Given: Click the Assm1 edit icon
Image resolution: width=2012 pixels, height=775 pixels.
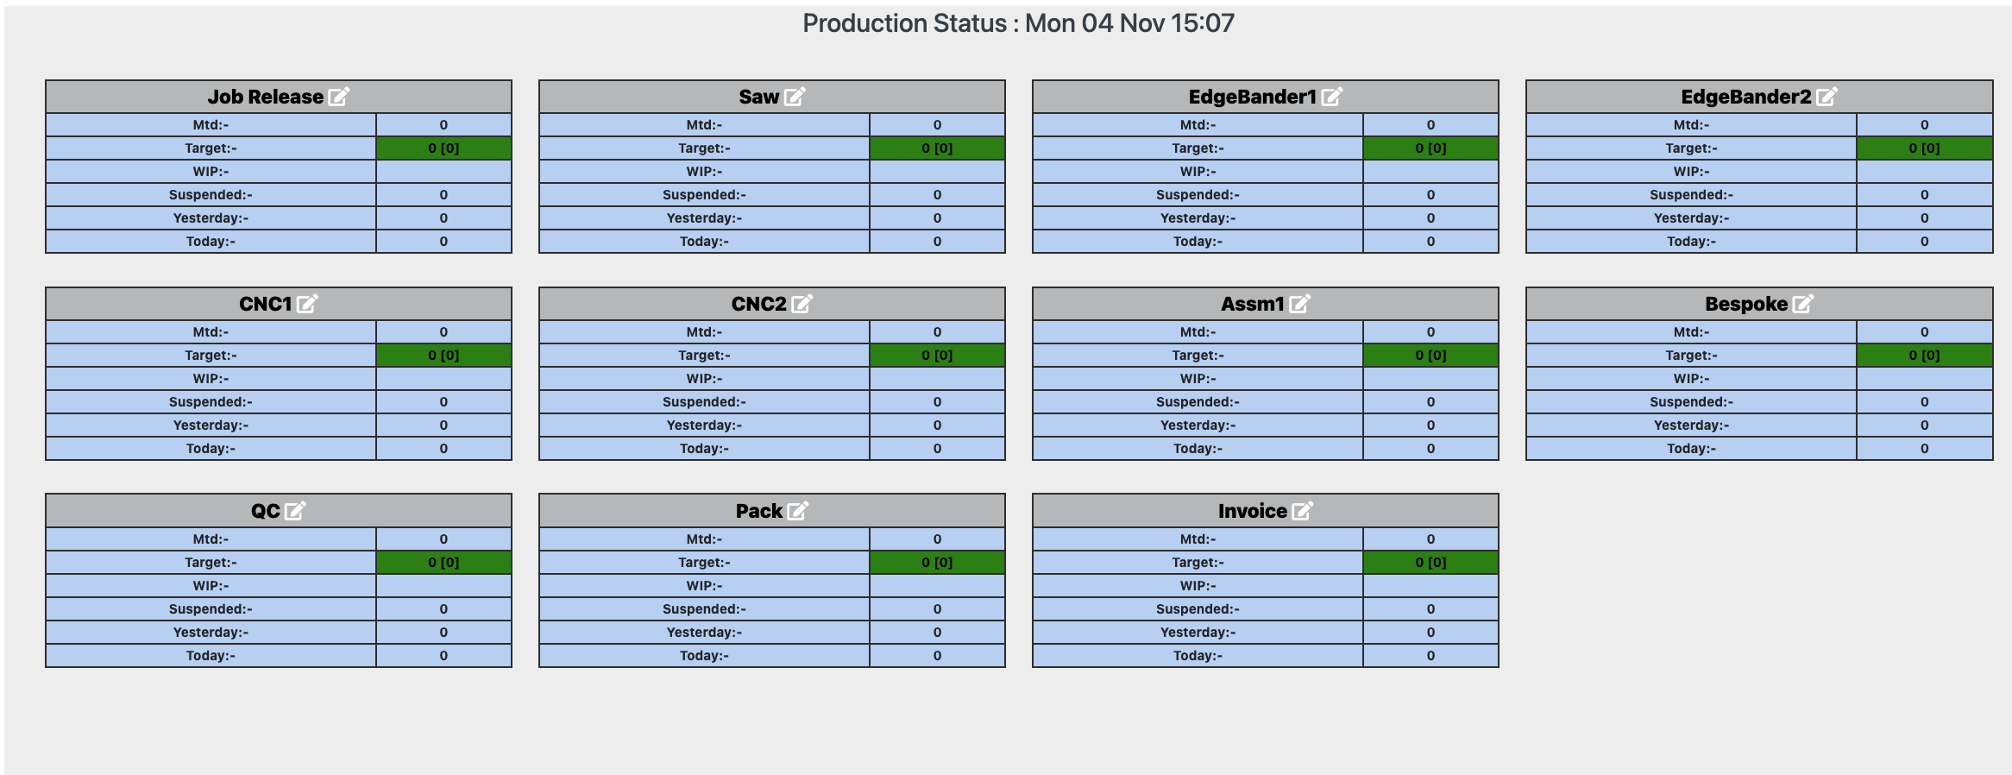Looking at the screenshot, I should (x=1300, y=304).
